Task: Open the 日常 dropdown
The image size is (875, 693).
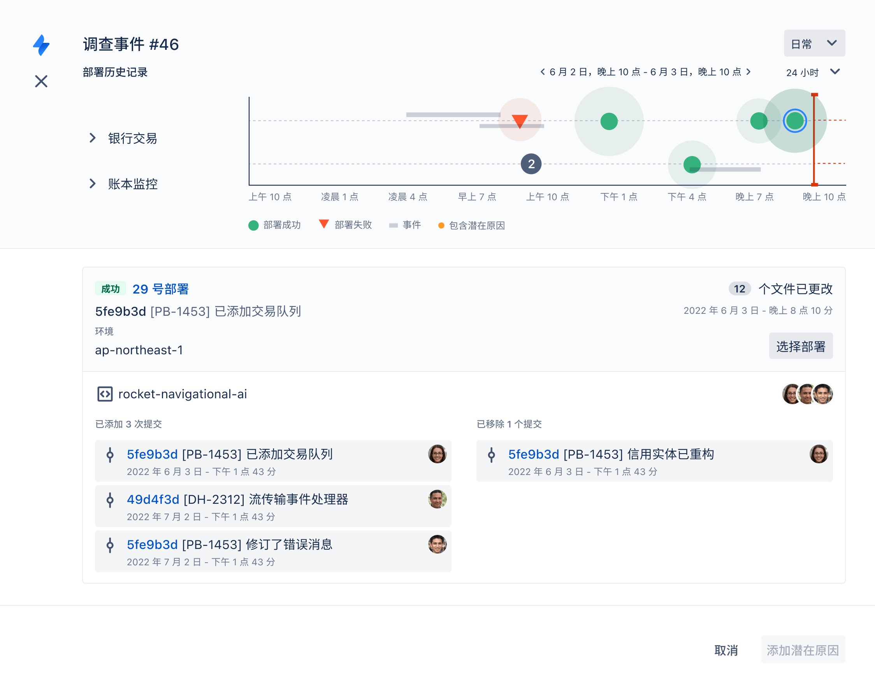Action: tap(814, 43)
